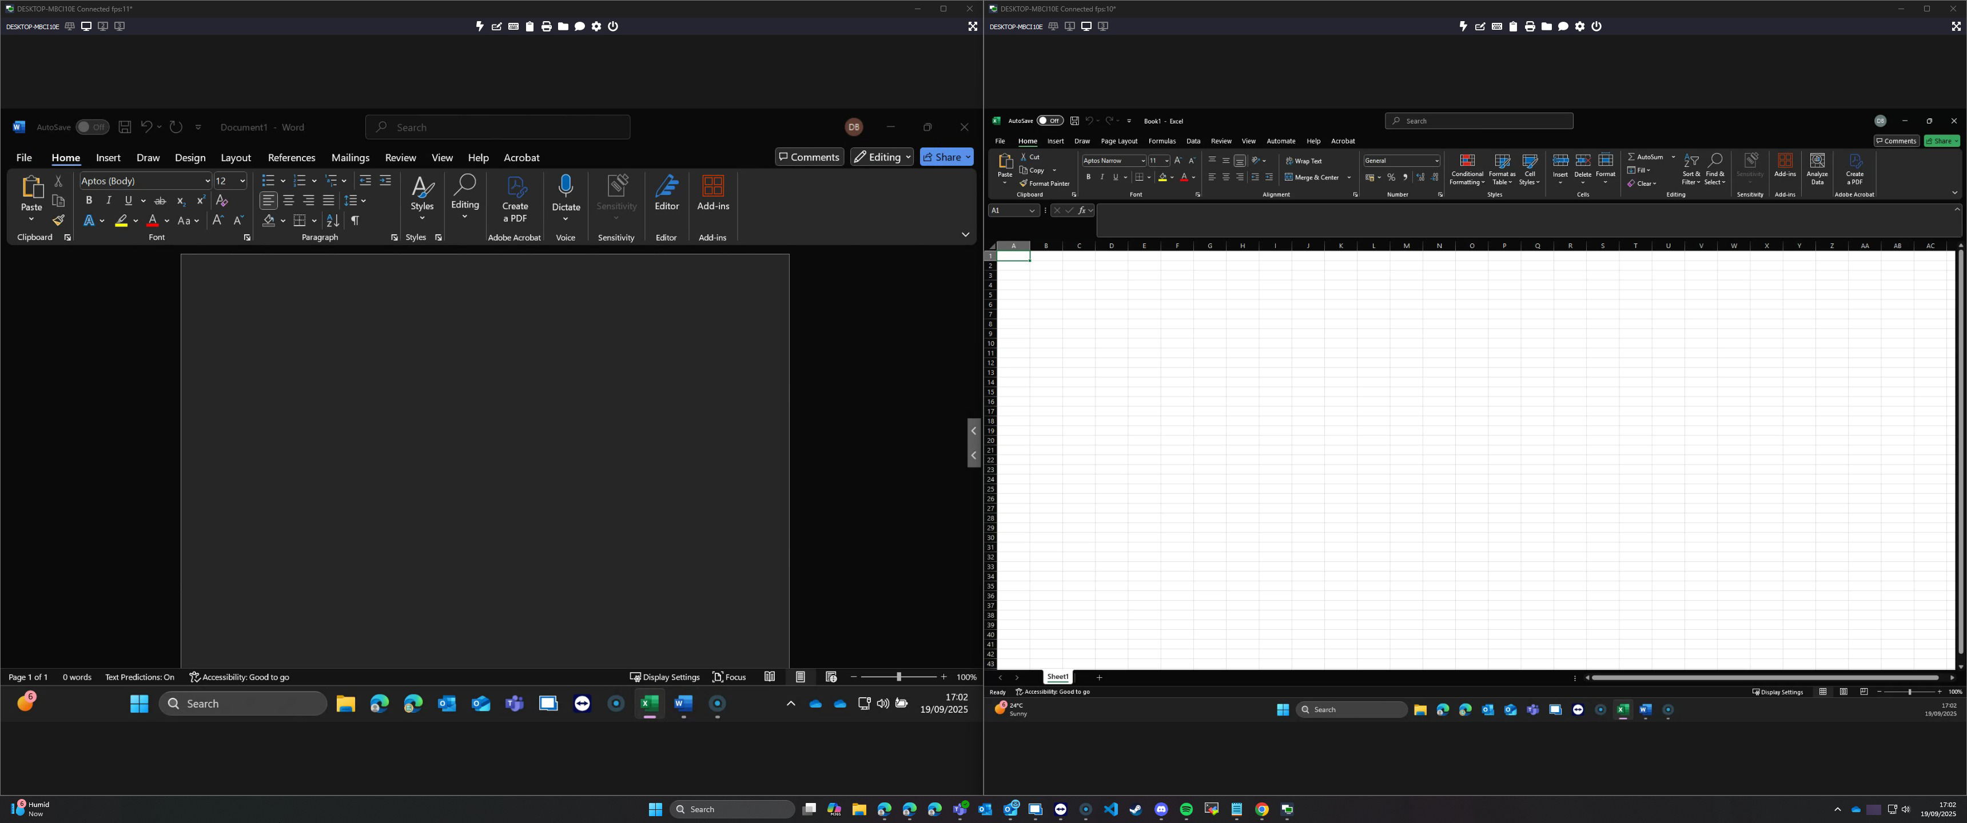This screenshot has width=1967, height=823.
Task: Open Conditional Formatting in Excel
Action: [1467, 170]
